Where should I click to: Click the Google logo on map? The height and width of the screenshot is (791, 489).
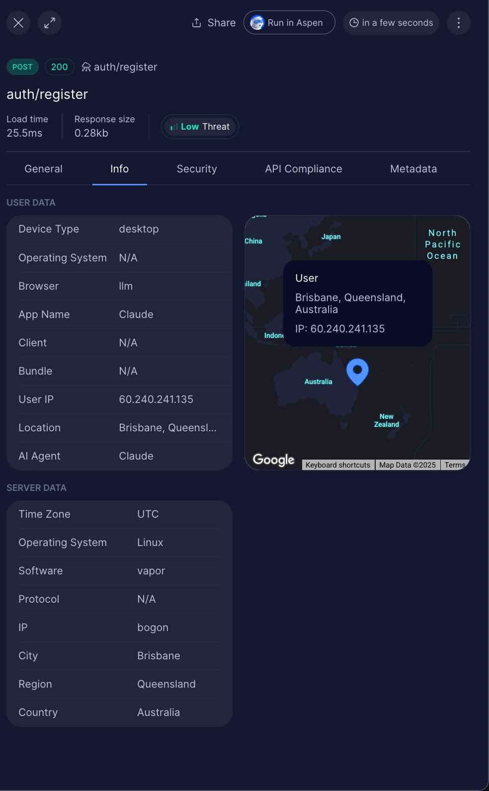[x=274, y=460]
